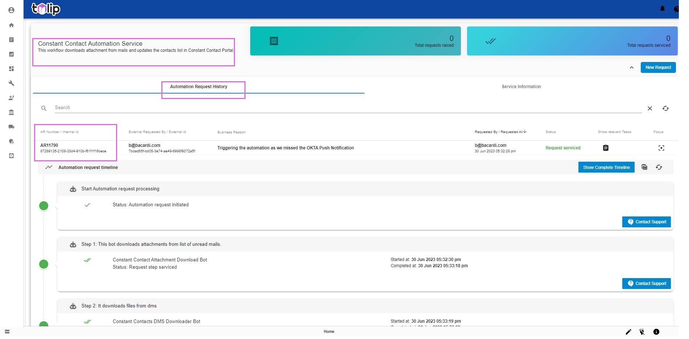Open hamburger menu at bottom left
The width and height of the screenshot is (689, 339).
point(7,332)
